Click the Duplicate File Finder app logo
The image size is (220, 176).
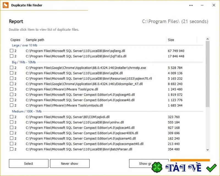(5, 5)
